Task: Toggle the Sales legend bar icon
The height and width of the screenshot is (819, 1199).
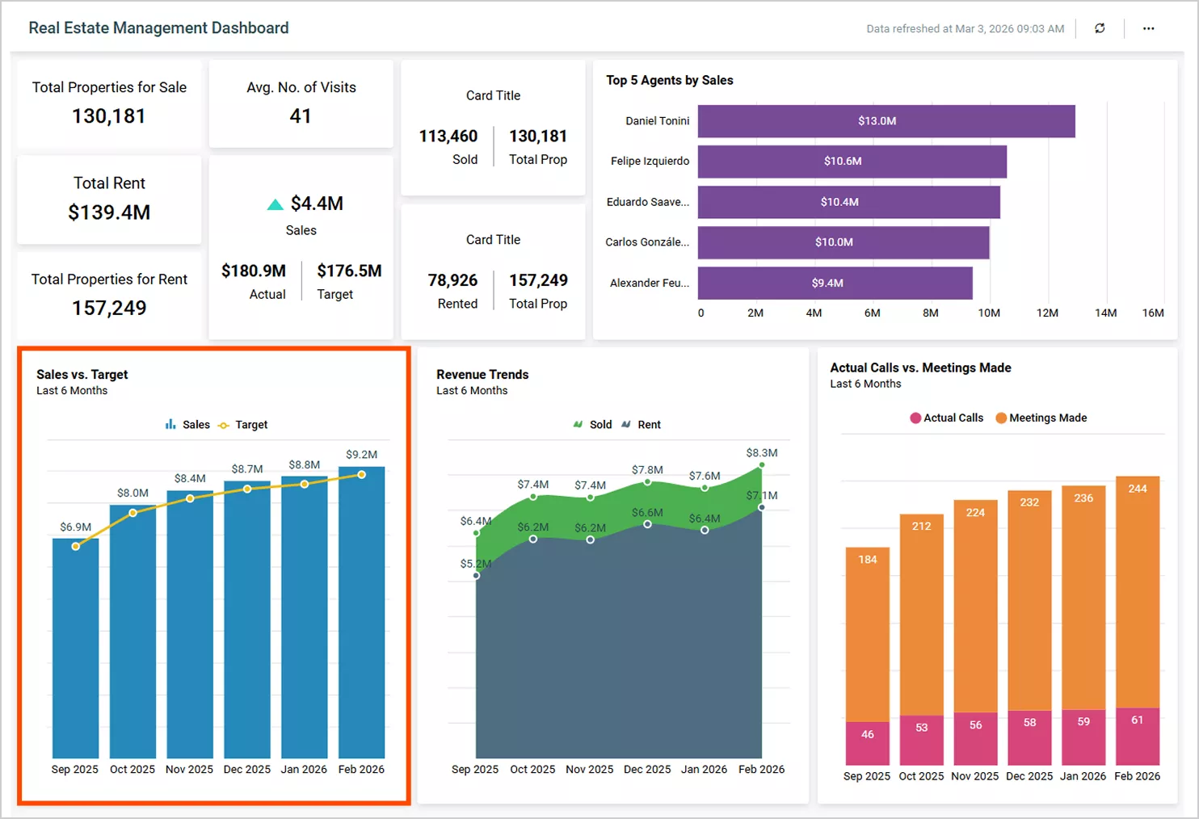Action: pos(170,424)
